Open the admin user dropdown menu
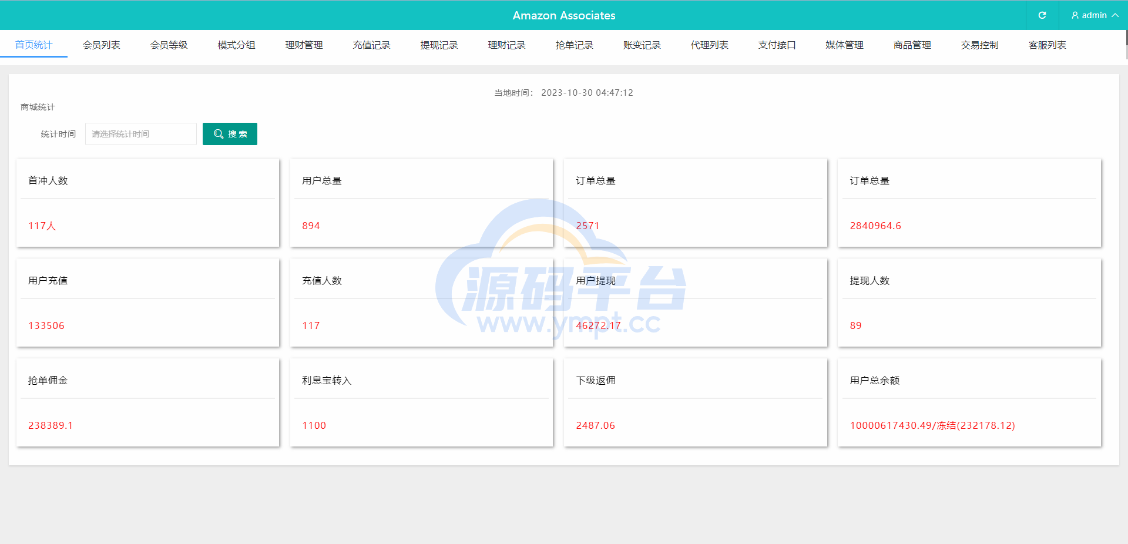 coord(1095,15)
